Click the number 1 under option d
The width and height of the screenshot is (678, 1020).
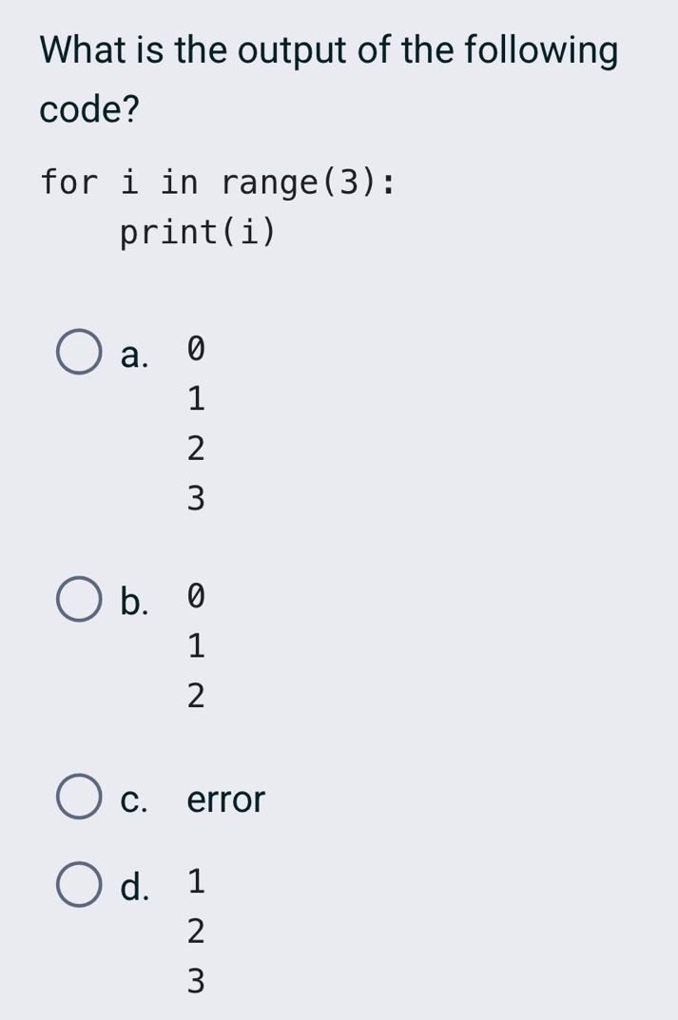(x=194, y=882)
